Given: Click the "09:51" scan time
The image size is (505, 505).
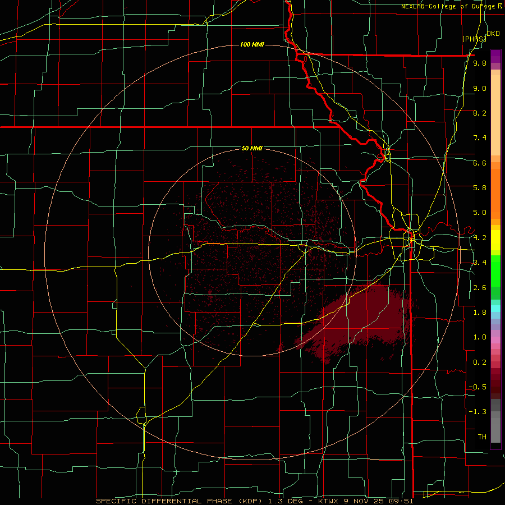Looking at the screenshot, I should (x=401, y=501).
